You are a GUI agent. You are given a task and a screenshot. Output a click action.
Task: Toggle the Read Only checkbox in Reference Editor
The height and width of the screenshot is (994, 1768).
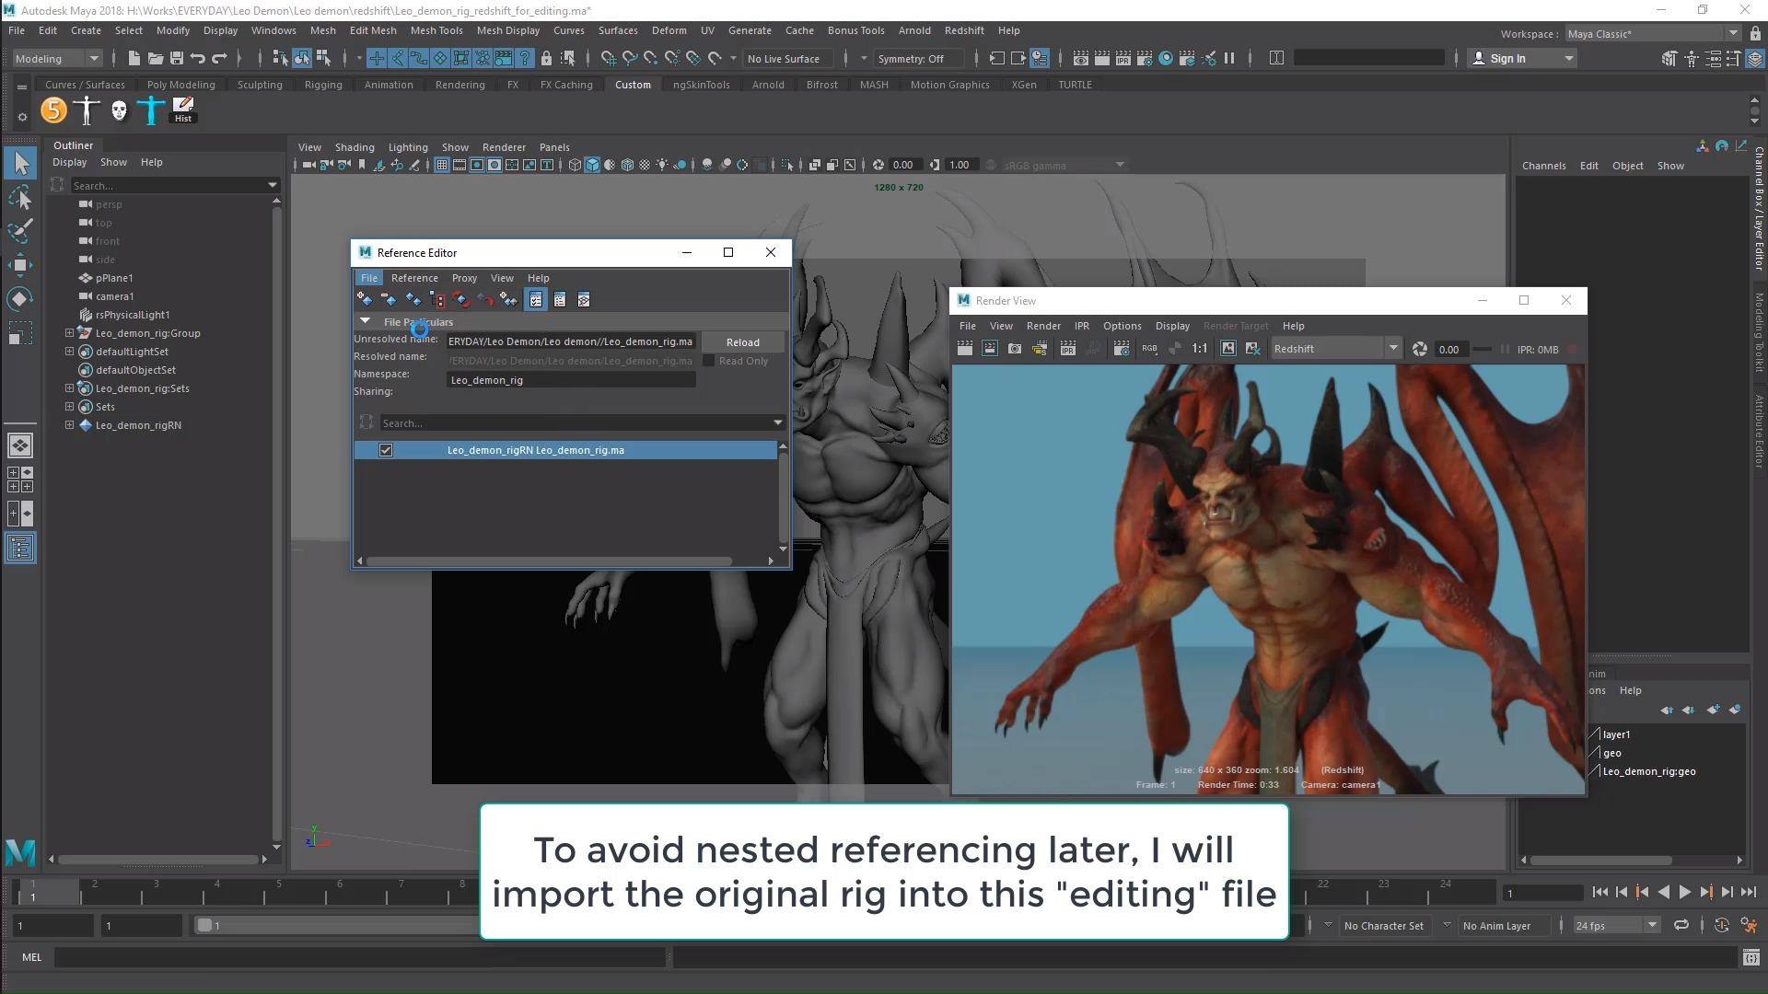click(709, 361)
